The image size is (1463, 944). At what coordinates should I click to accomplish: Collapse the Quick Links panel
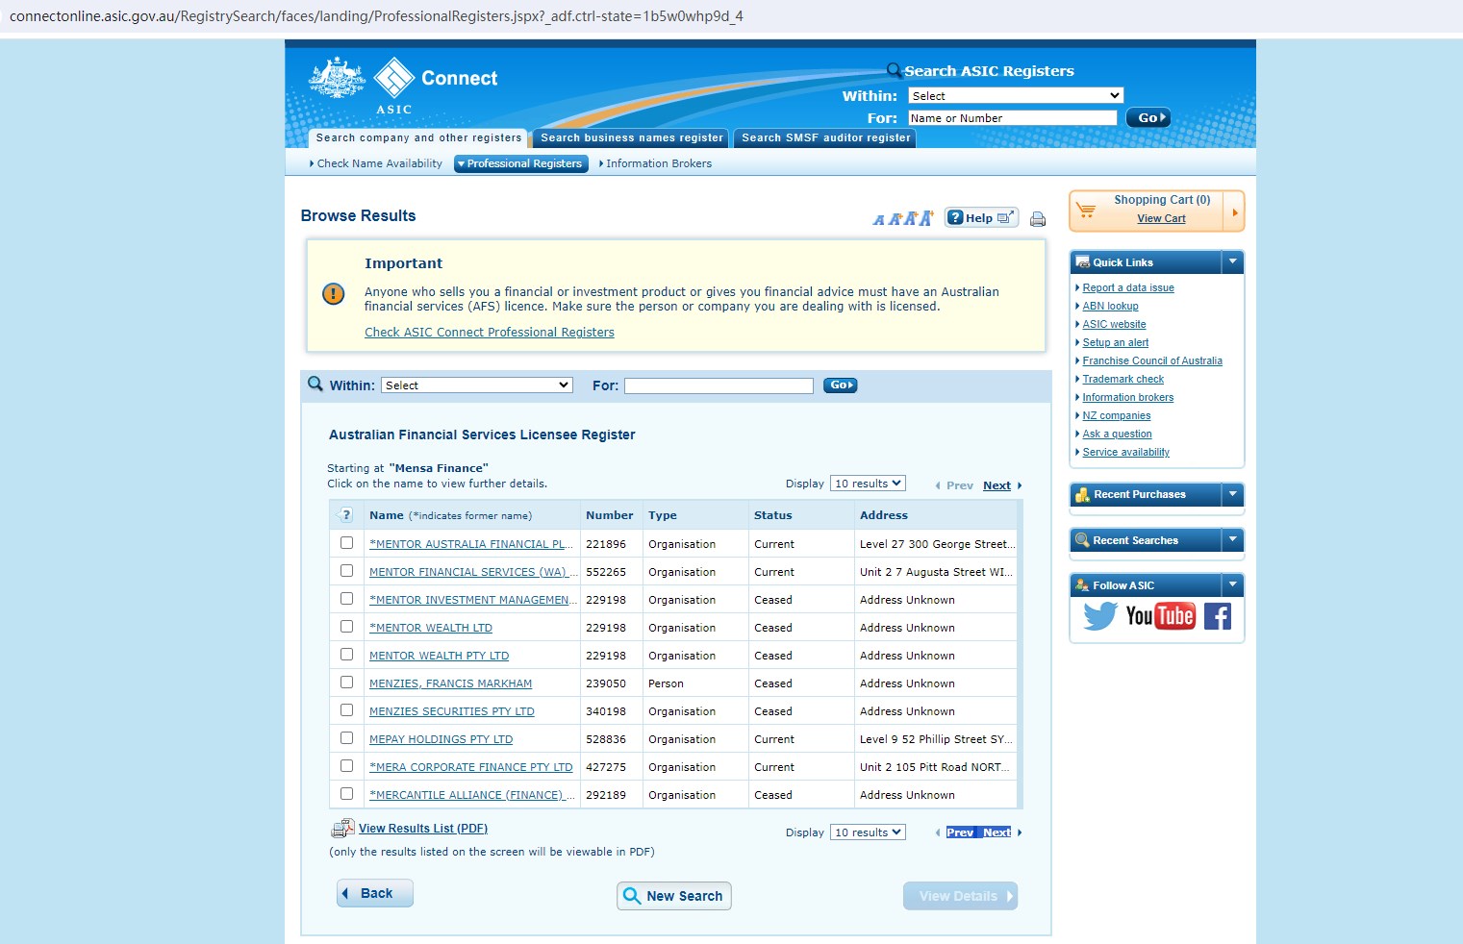pos(1232,261)
